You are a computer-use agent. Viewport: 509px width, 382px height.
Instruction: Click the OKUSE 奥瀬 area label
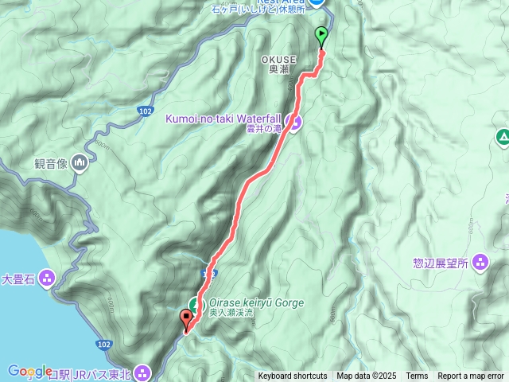[279, 64]
